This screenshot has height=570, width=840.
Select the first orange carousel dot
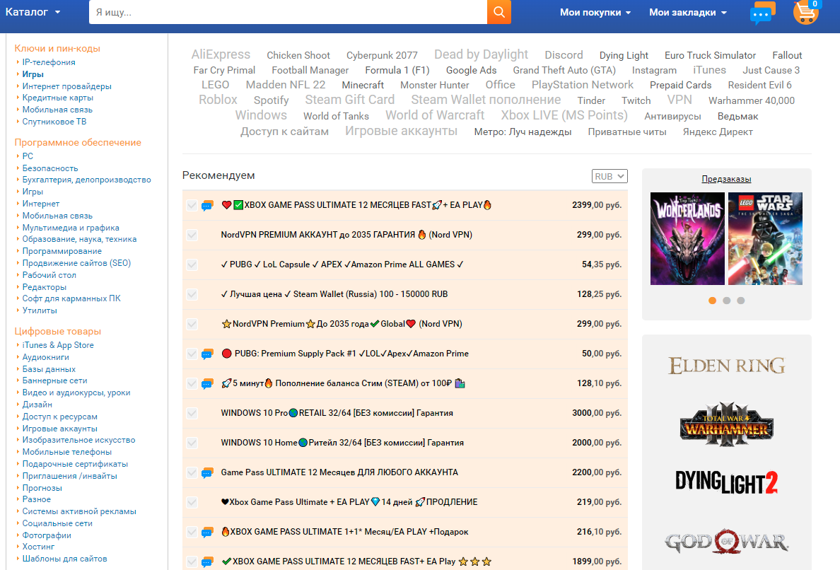tap(712, 301)
